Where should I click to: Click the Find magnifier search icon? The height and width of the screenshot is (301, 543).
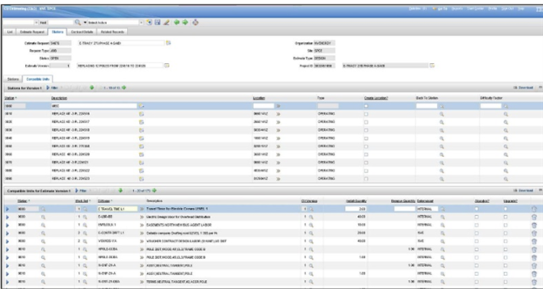click(78, 22)
